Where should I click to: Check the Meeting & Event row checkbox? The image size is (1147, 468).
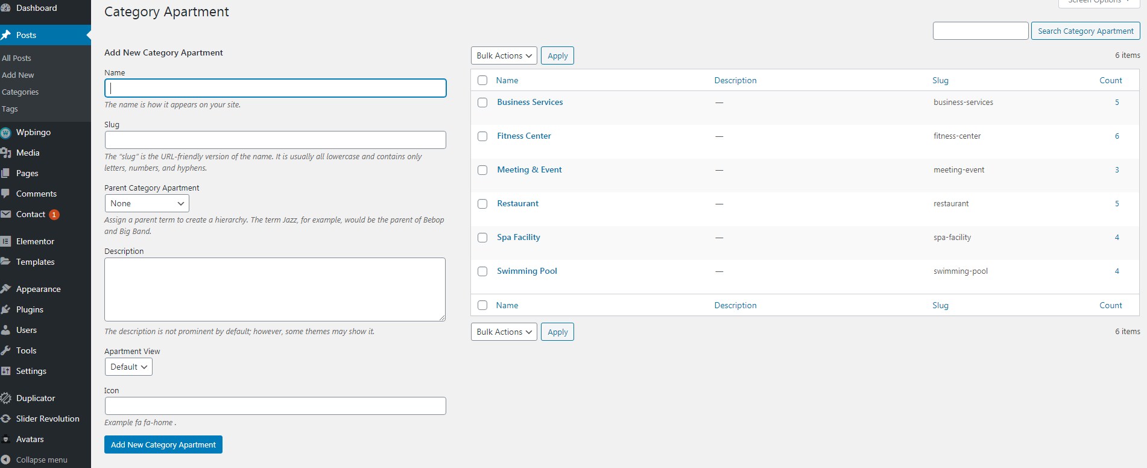click(x=482, y=170)
